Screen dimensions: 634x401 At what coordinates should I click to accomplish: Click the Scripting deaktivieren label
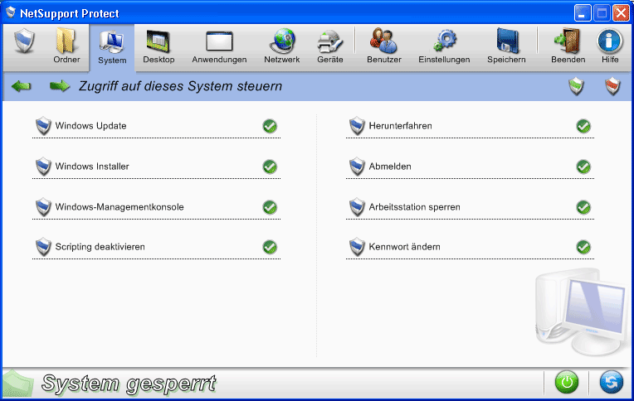click(100, 247)
